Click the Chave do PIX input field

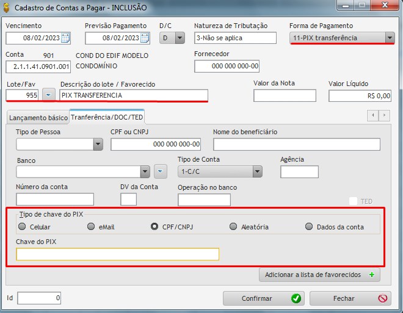tap(117, 254)
